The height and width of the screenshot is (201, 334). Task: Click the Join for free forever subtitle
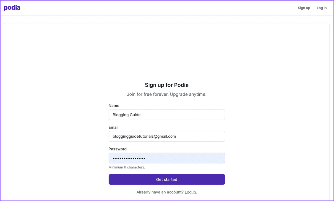tap(167, 94)
